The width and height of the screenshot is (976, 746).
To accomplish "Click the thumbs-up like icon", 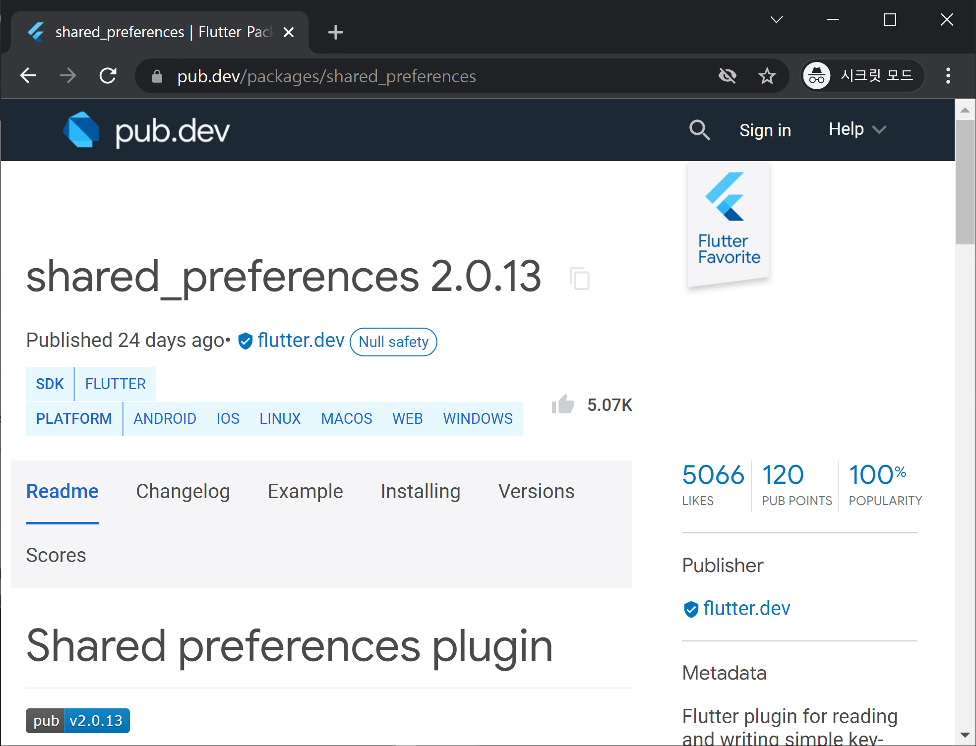I will click(x=563, y=404).
